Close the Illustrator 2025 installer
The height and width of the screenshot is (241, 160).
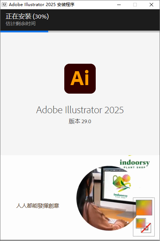pyautogui.click(x=151, y=5)
